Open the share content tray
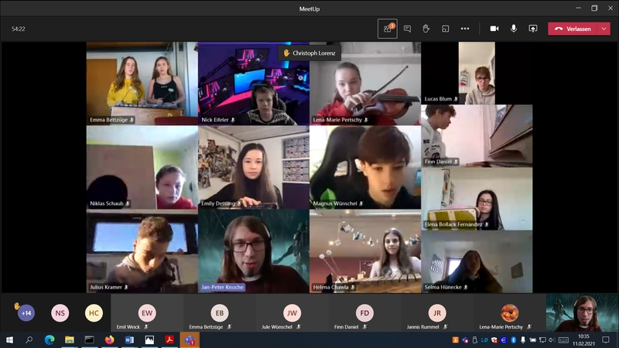Image resolution: width=619 pixels, height=348 pixels. click(x=532, y=29)
